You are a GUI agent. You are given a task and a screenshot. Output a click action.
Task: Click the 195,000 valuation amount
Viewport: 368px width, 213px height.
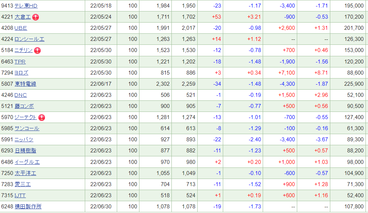click(354, 6)
